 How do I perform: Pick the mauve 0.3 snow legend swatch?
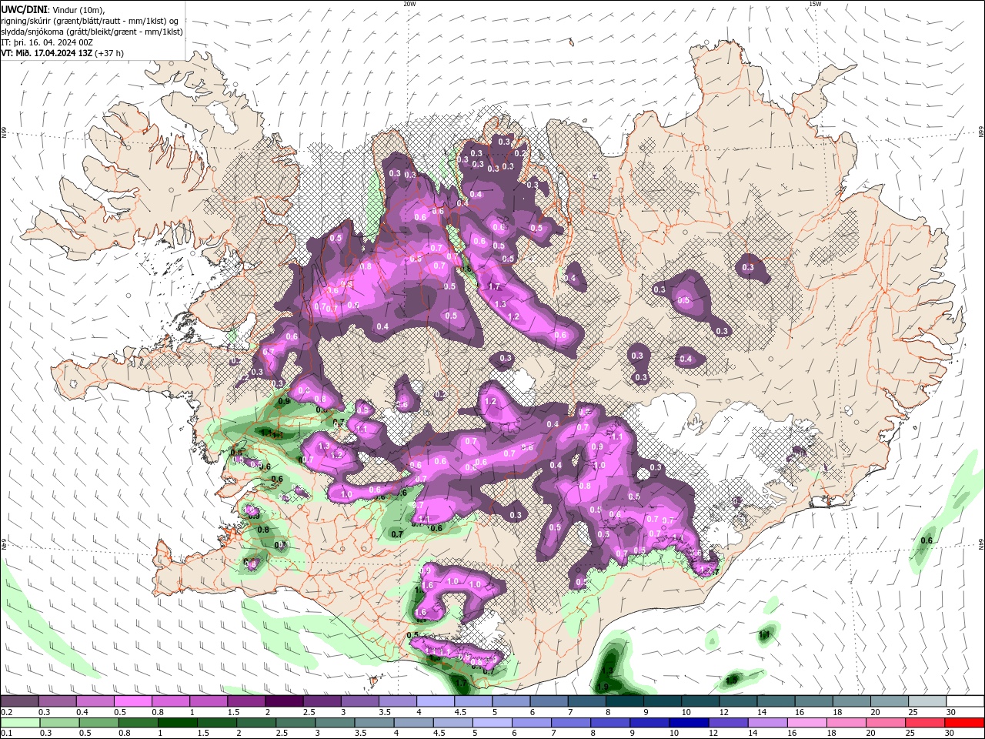[57, 701]
